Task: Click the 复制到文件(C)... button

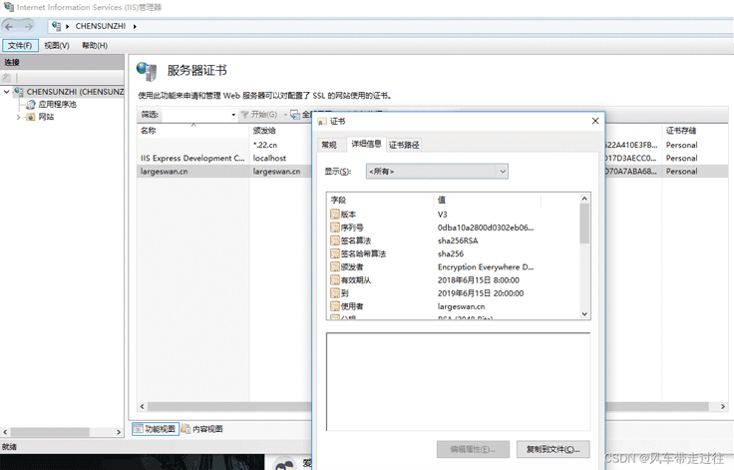Action: (552, 449)
